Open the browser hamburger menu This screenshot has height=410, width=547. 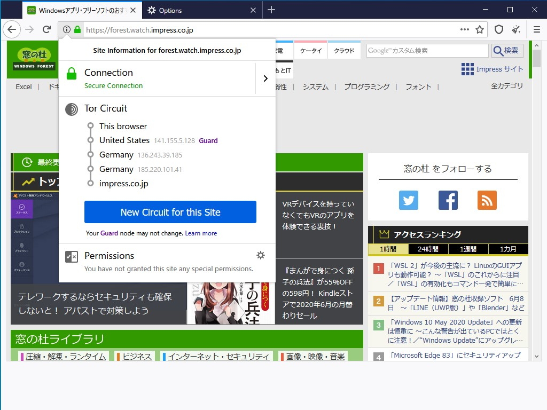point(537,30)
